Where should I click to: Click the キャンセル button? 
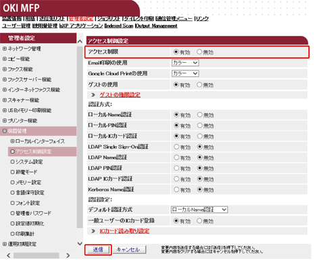[129, 250]
